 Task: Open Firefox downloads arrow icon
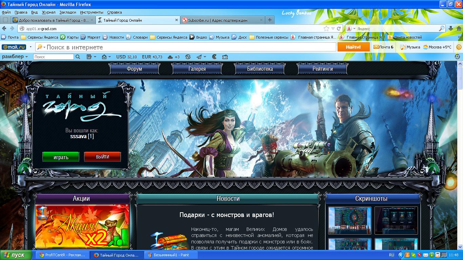[x=451, y=29]
